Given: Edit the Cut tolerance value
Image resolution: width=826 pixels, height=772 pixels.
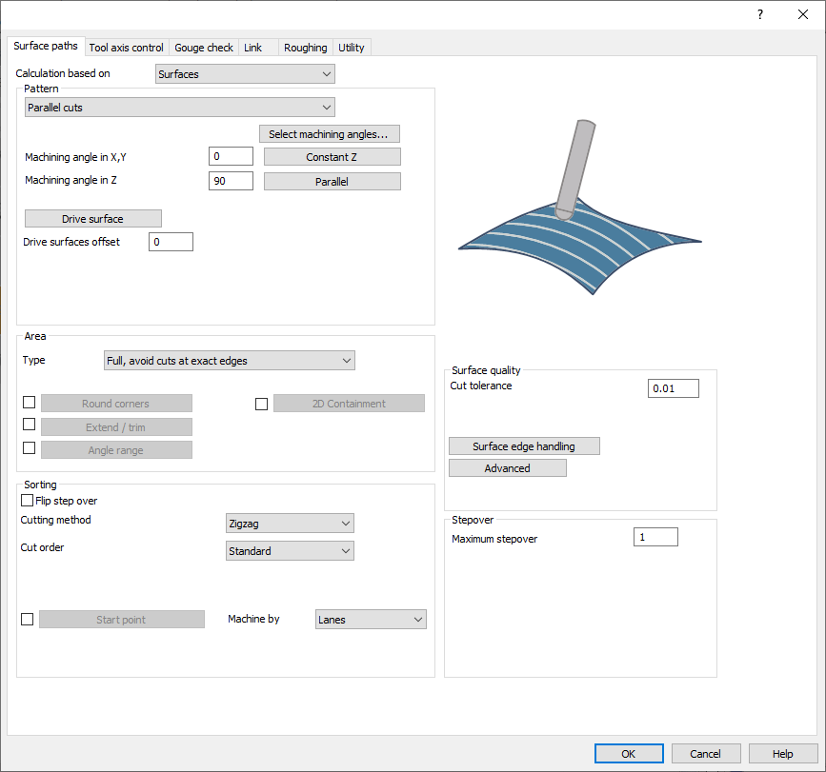Looking at the screenshot, I should tap(673, 387).
